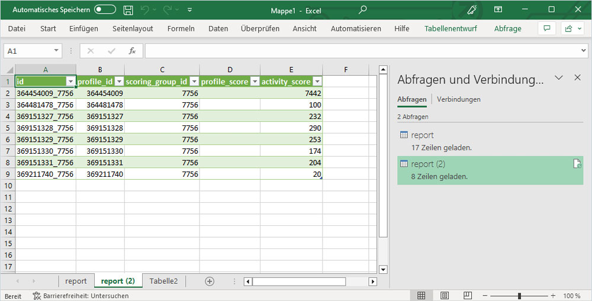Select row header 10
Screen dimensions: 592x301
[x=8, y=186]
